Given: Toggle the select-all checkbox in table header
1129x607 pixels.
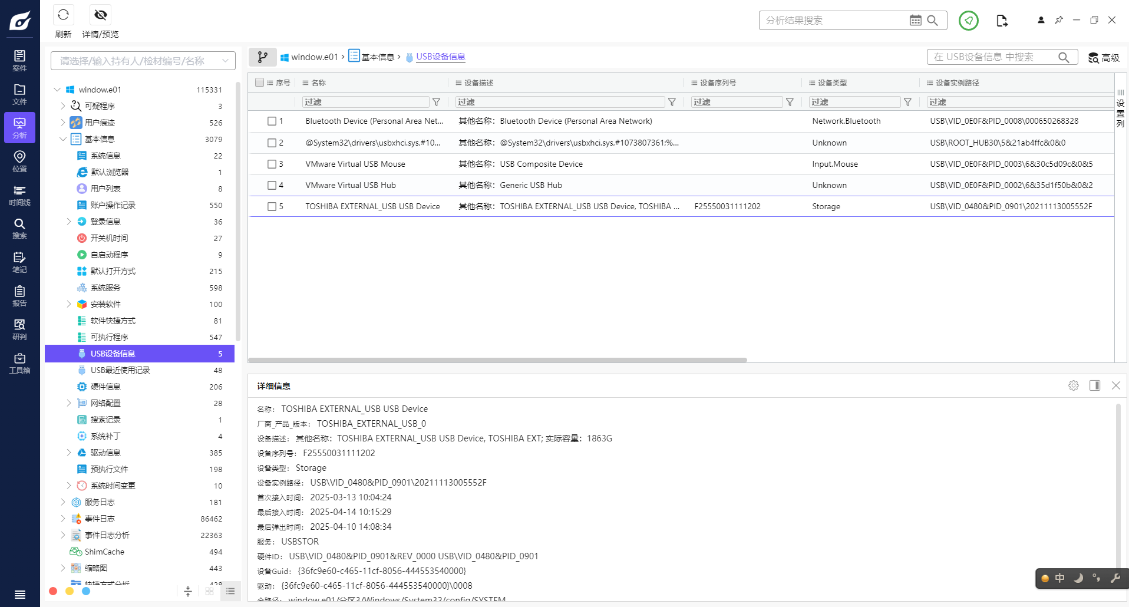Looking at the screenshot, I should pos(259,83).
